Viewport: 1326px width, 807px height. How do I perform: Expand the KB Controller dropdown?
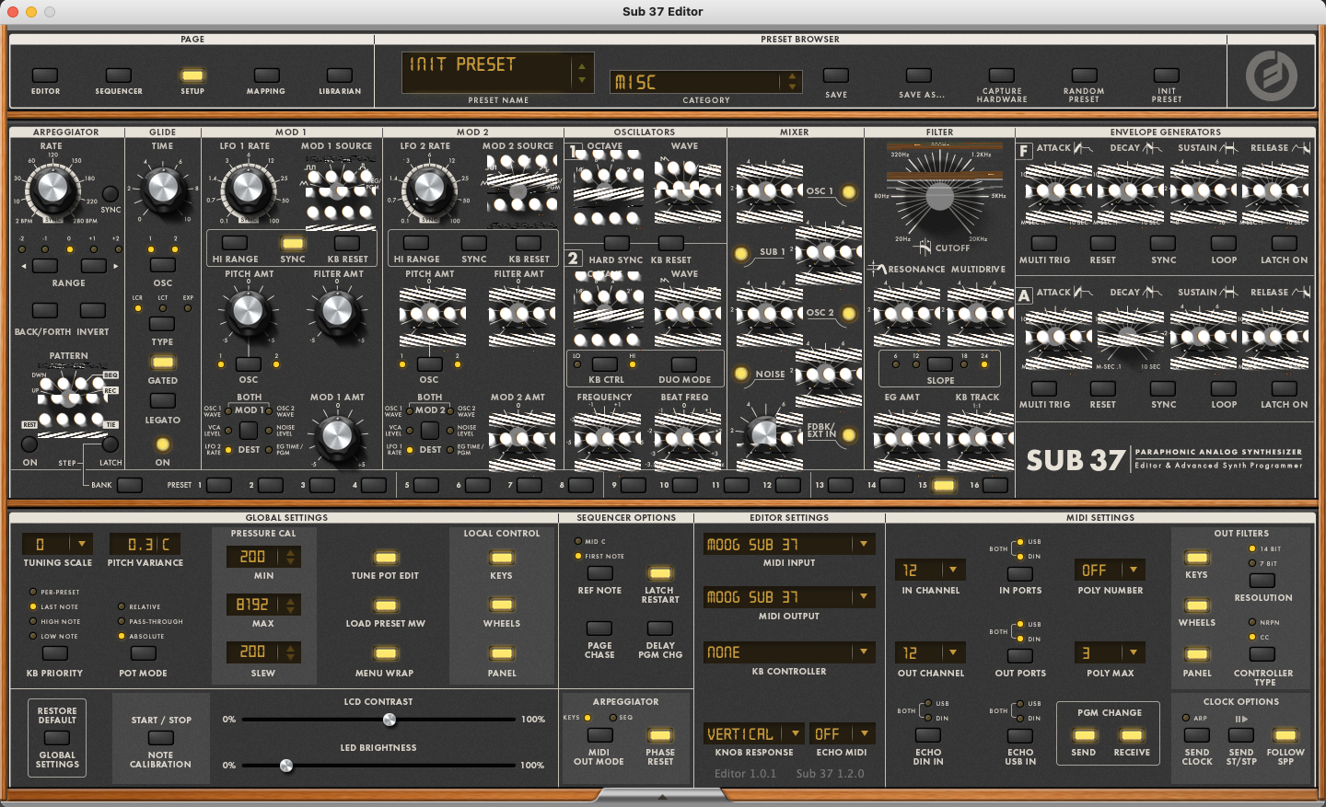point(864,652)
